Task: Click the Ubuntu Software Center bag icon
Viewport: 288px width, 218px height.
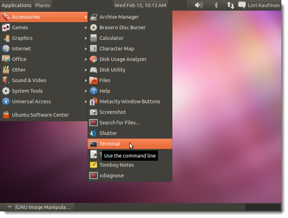Action: 6,115
